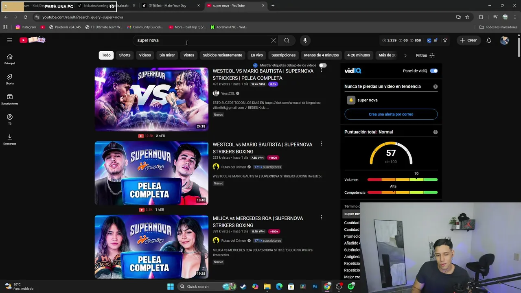Clear the search box with X
Image resolution: width=521 pixels, height=293 pixels.
274,40
